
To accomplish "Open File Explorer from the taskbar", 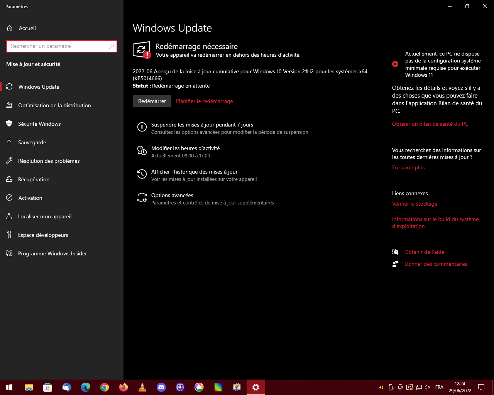I will 29,387.
